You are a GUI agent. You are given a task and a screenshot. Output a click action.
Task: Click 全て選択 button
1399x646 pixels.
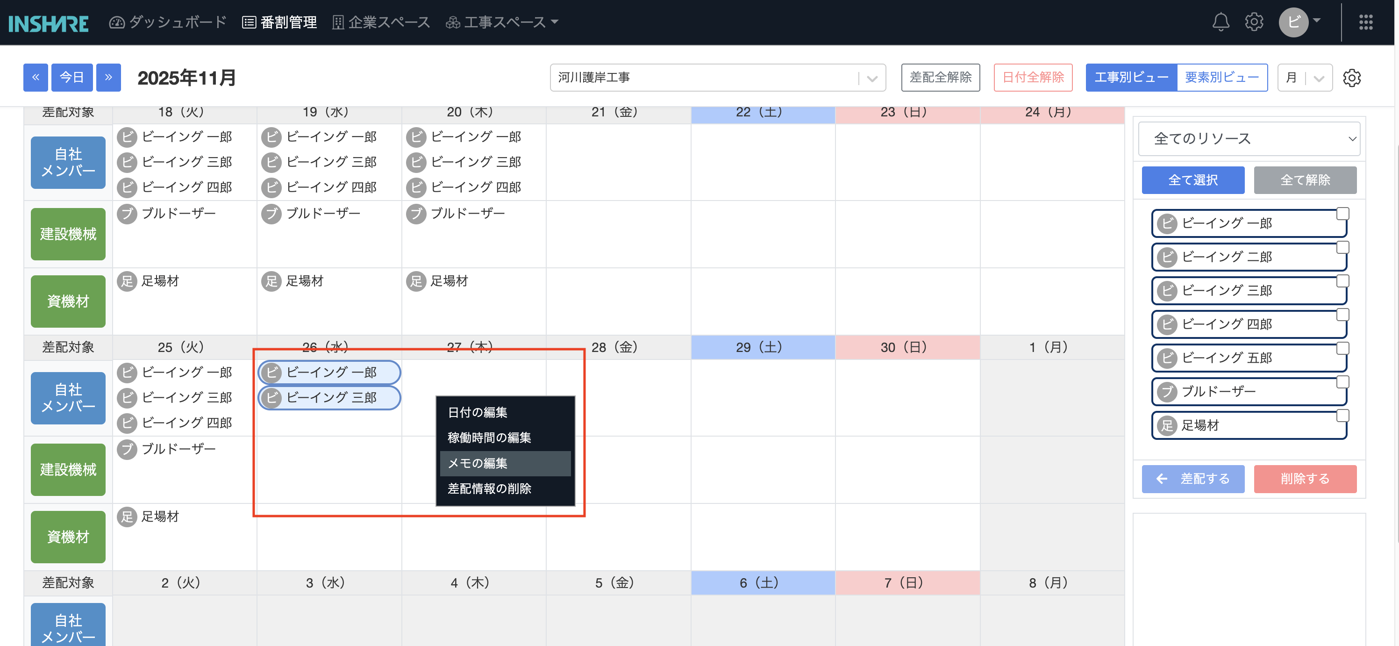[1193, 180]
